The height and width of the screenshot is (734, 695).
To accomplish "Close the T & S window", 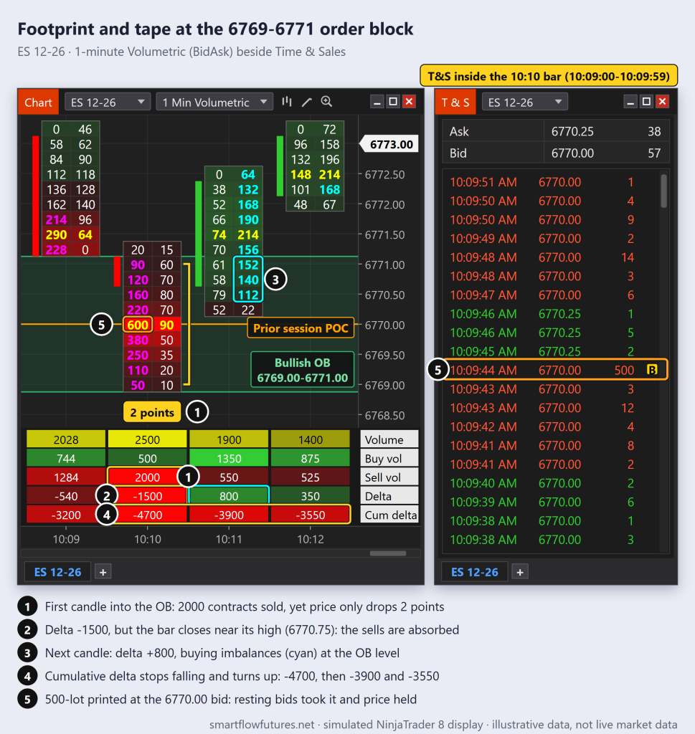I will [x=662, y=102].
